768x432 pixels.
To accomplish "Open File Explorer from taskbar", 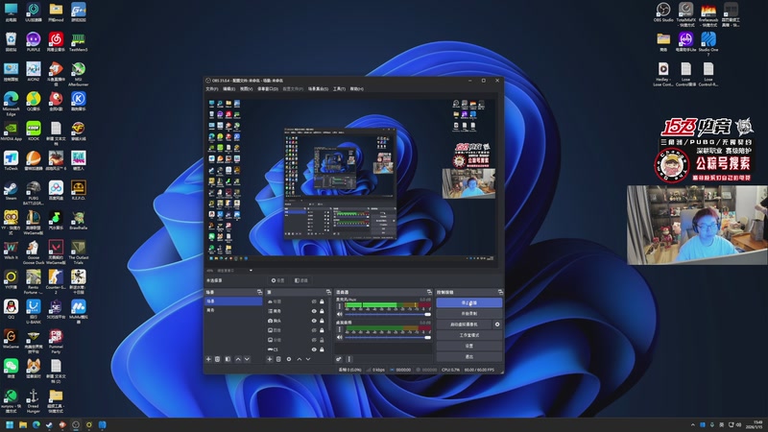I will pyautogui.click(x=22, y=424).
